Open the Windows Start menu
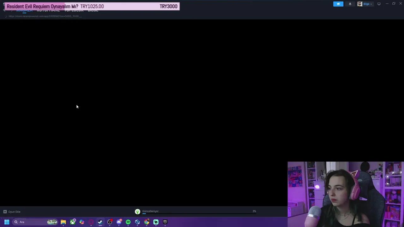404x227 pixels. 7,222
